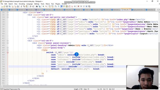Click 'PHP Hypertext Preprocessor file' status text
160x90 pixels.
(10, 89)
